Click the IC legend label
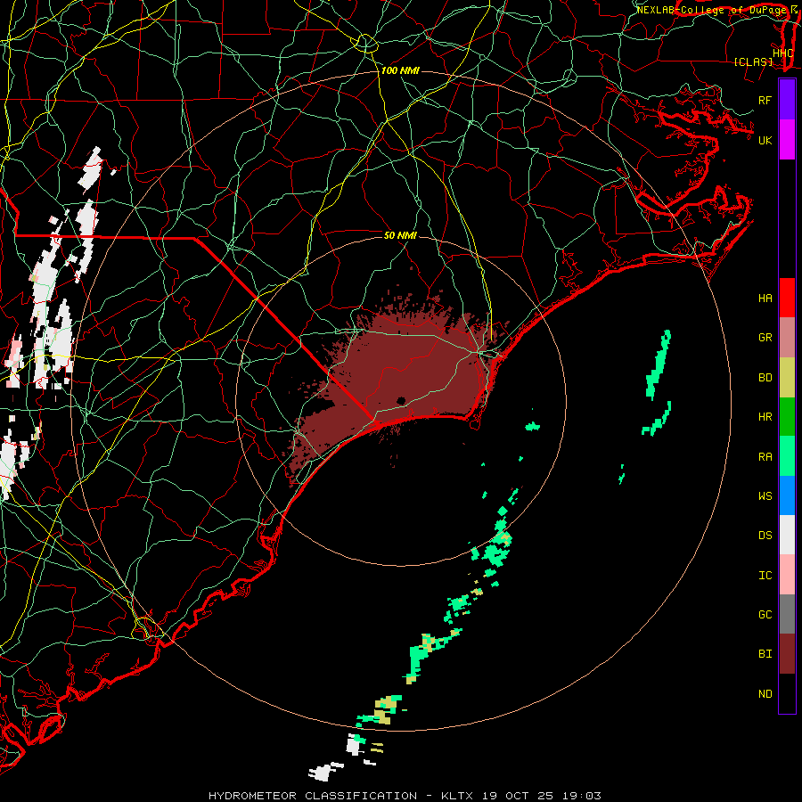The height and width of the screenshot is (802, 802). tap(765, 576)
